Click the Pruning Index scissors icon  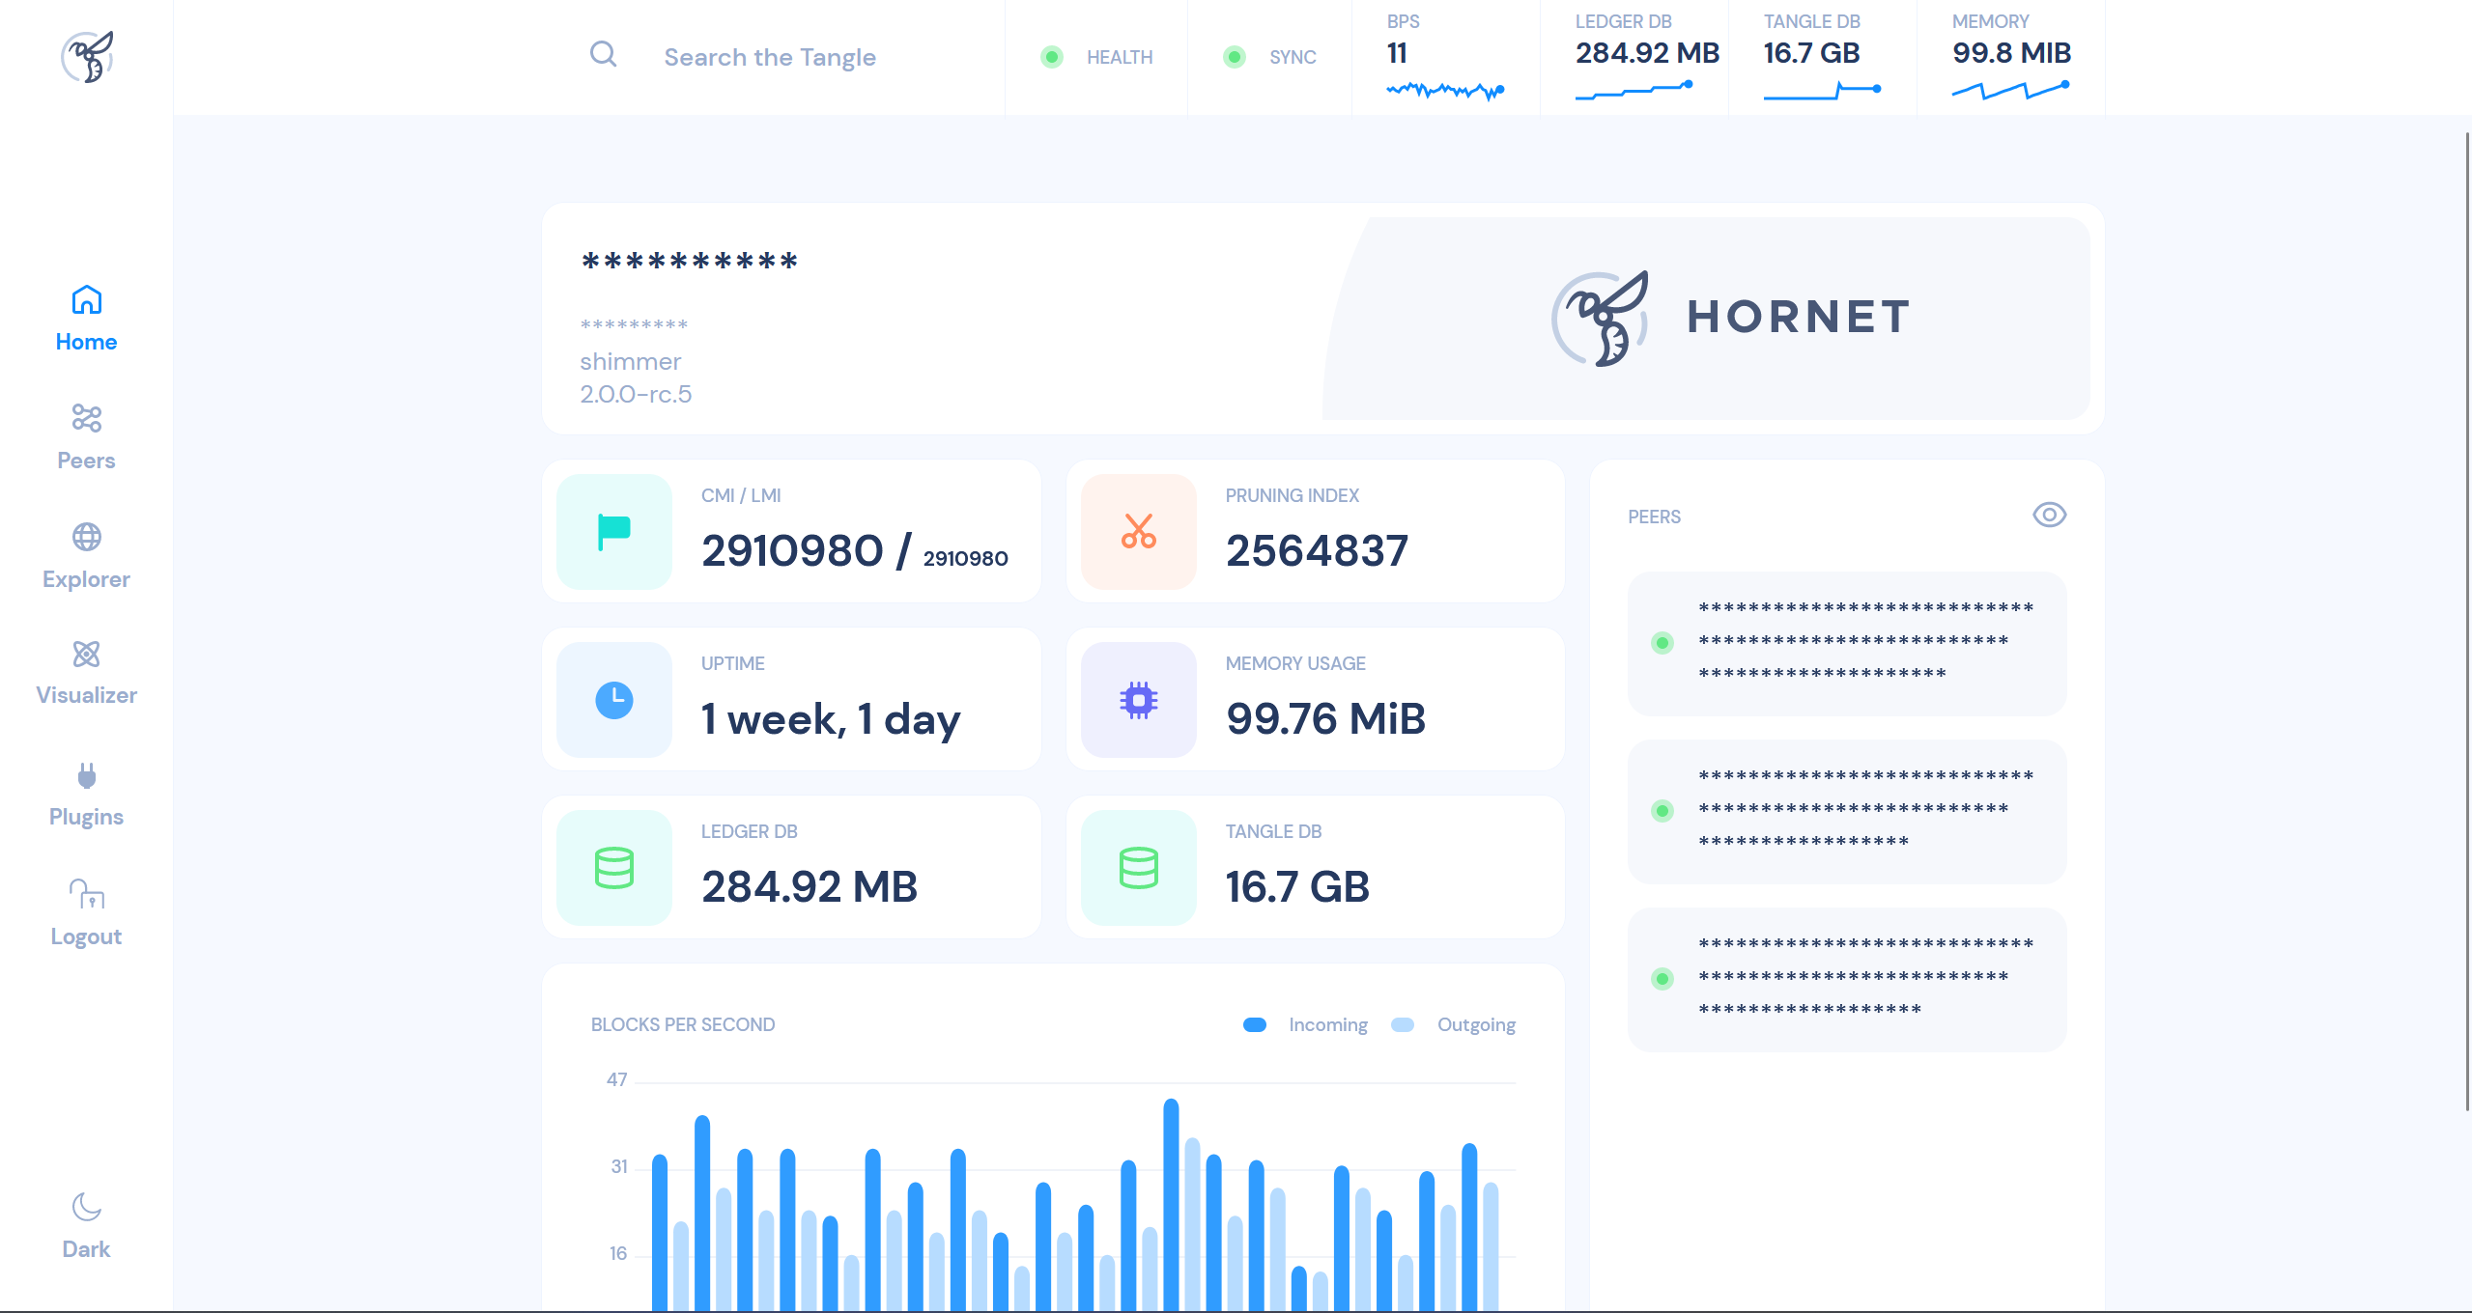point(1138,532)
